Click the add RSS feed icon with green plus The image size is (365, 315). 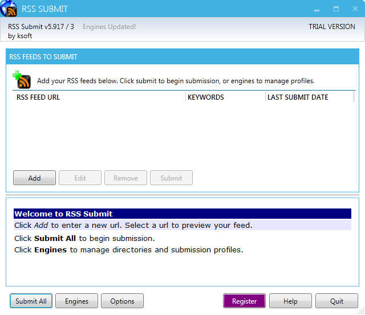coord(22,80)
